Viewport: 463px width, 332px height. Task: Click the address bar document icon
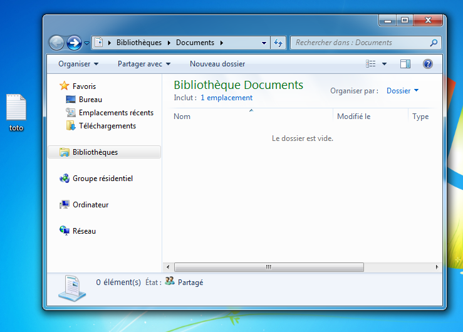click(x=99, y=42)
